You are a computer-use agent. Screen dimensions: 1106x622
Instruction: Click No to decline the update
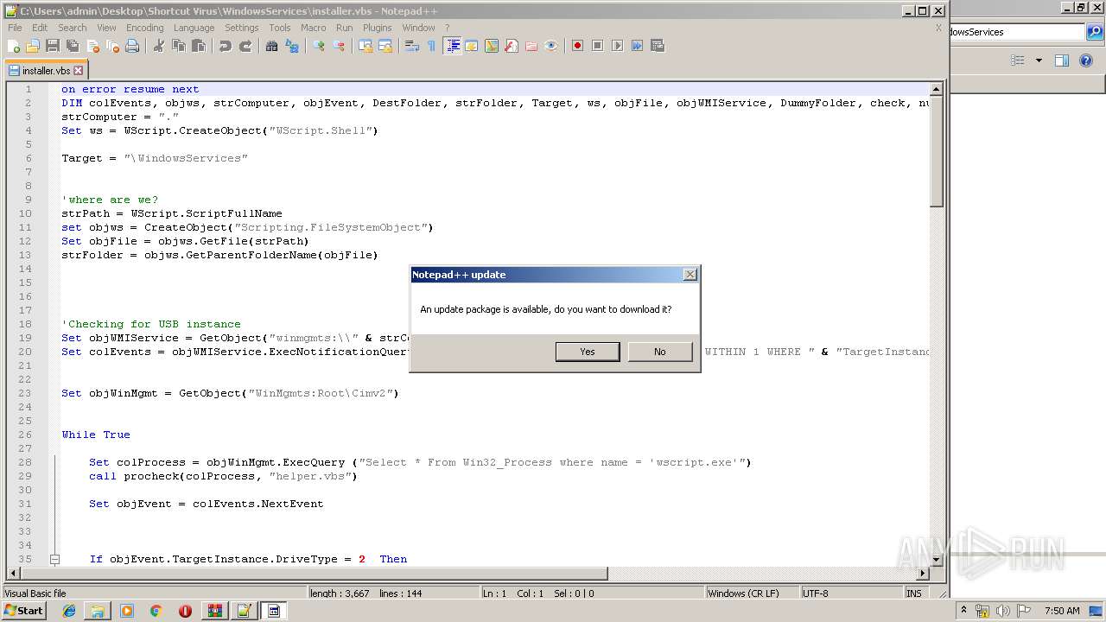click(660, 352)
